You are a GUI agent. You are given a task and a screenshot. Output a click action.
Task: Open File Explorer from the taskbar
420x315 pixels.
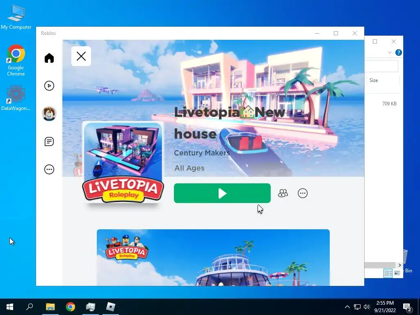(x=50, y=307)
